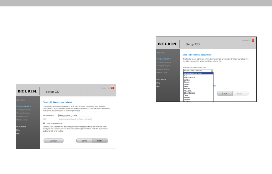Image resolution: width=272 pixels, height=174 pixels.
Task: Select the highlighted 'Please select a provider...' list entry
Action: point(198,73)
